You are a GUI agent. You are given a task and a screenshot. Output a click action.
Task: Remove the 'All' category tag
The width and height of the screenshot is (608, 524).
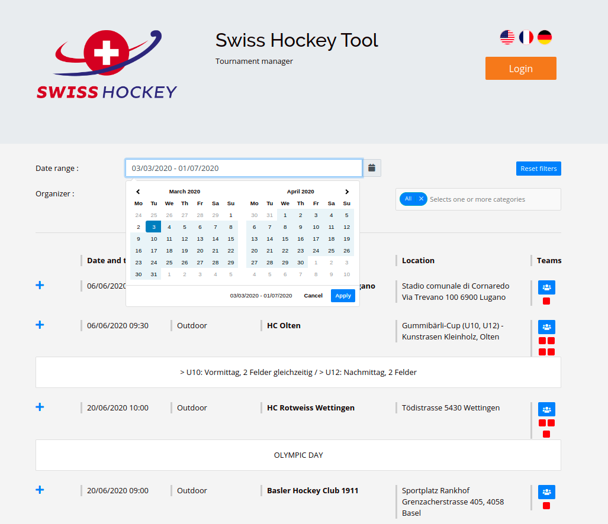(x=421, y=199)
